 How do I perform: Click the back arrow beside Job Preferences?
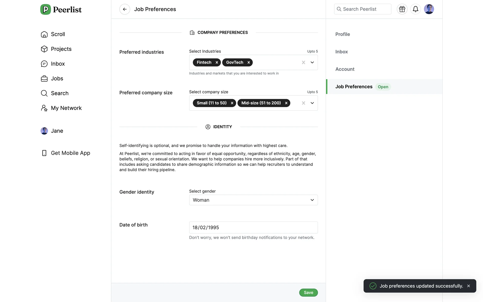[x=125, y=9]
